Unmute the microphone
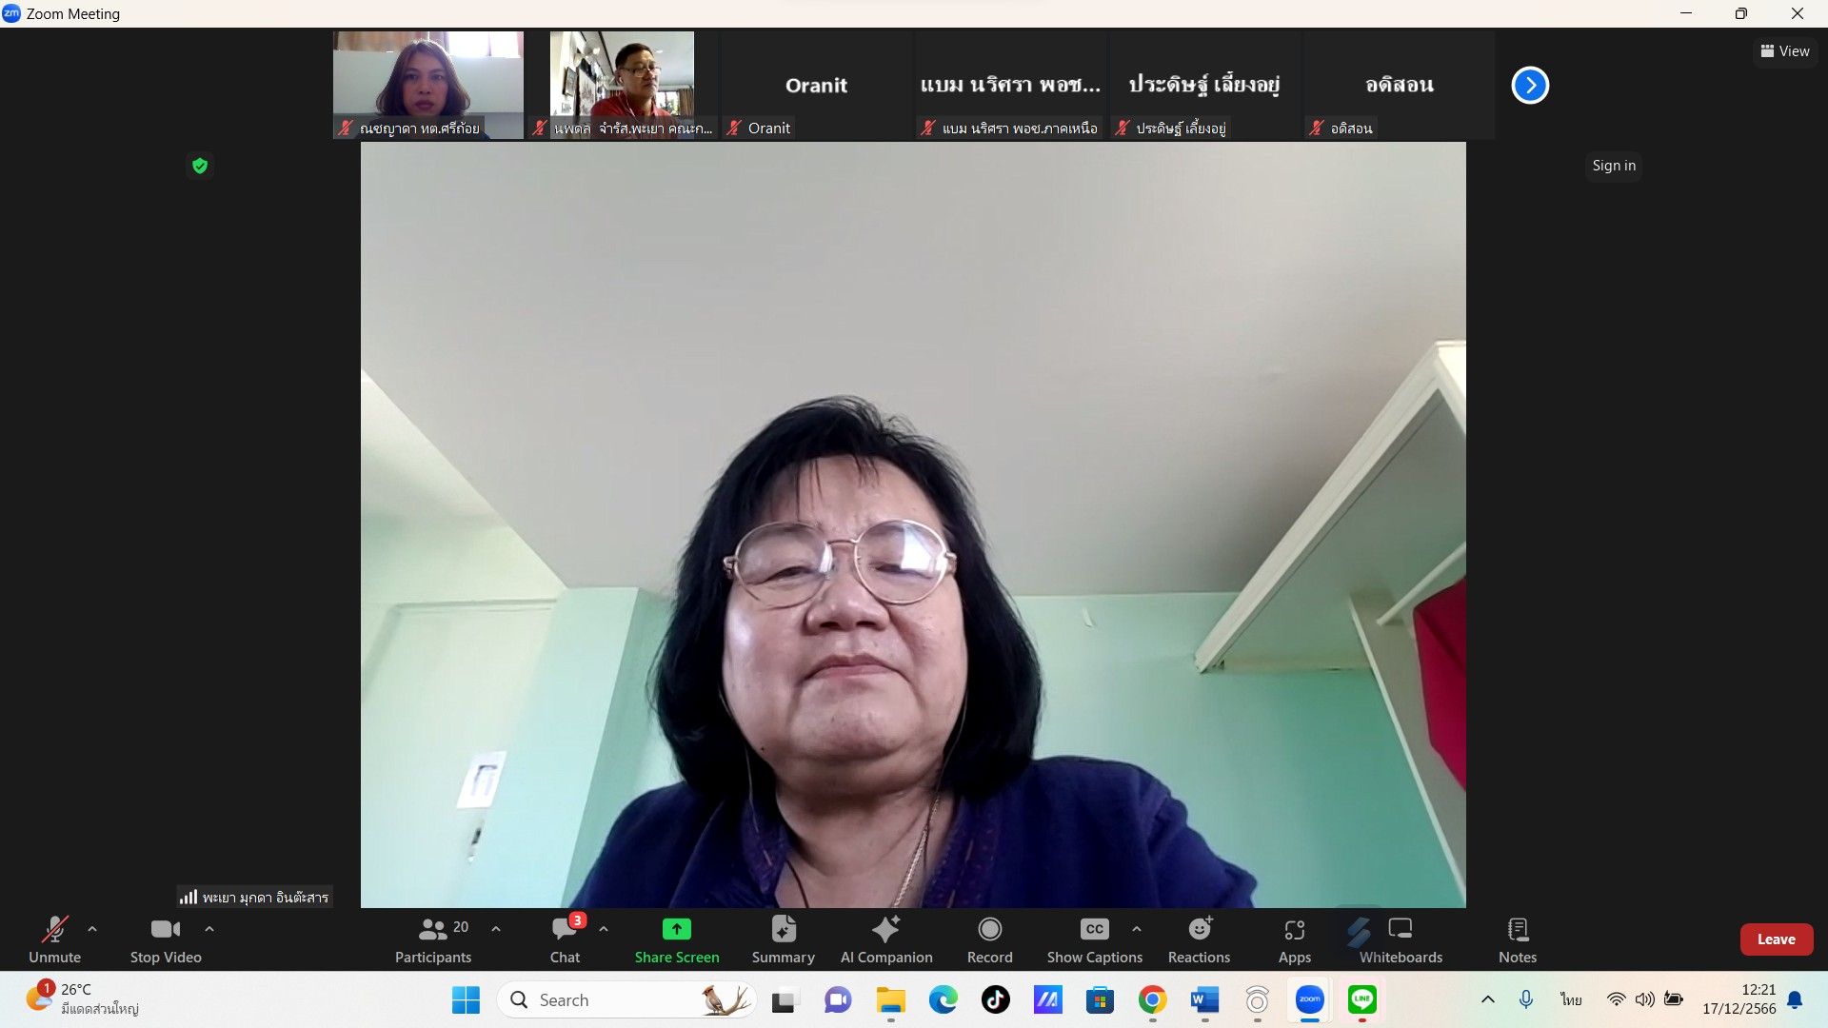The image size is (1828, 1028). coord(54,939)
